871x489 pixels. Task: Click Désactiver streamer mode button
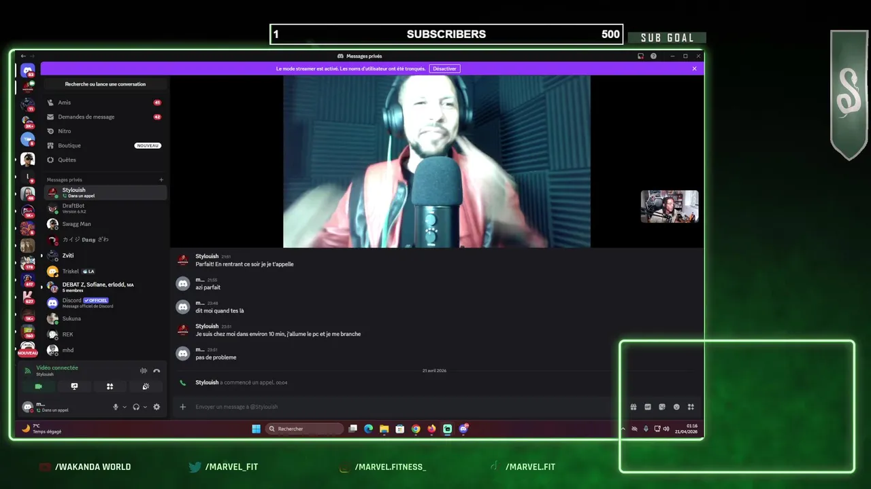[444, 69]
